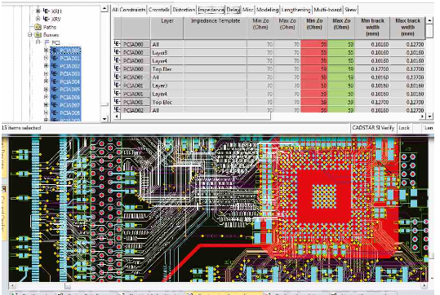This screenshot has height=295, width=440.
Task: Click Max track width value in PCIAD00 All row
Action: pos(407,44)
